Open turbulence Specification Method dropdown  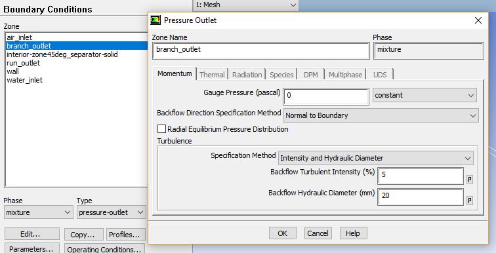[x=376, y=158]
